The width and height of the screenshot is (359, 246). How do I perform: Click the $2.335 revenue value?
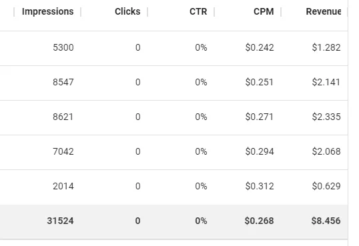[x=326, y=117]
